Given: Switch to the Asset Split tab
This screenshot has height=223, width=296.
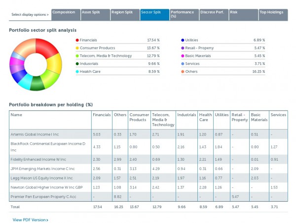Looking at the screenshot, I should point(95,14).
